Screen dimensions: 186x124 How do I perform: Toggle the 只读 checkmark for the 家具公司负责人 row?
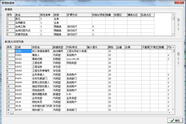pyautogui.click(x=169, y=82)
